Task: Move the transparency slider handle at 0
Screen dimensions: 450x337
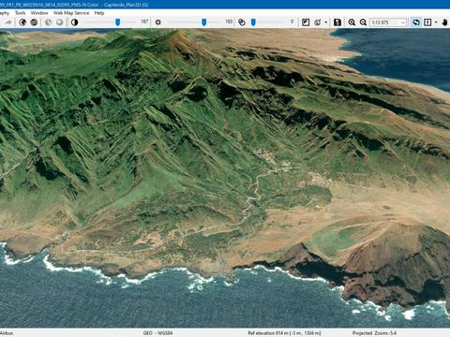Action: tap(253, 22)
